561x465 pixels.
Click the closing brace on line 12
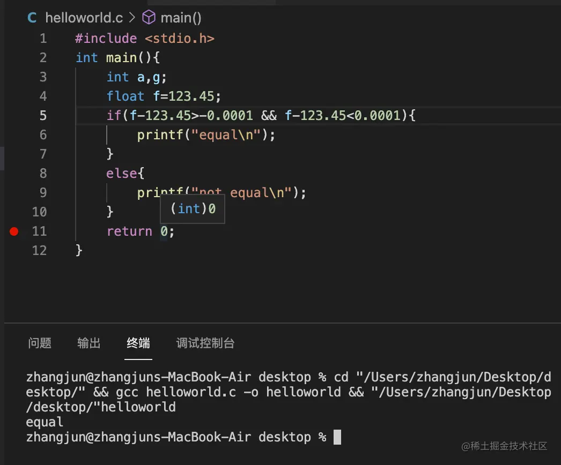(79, 251)
